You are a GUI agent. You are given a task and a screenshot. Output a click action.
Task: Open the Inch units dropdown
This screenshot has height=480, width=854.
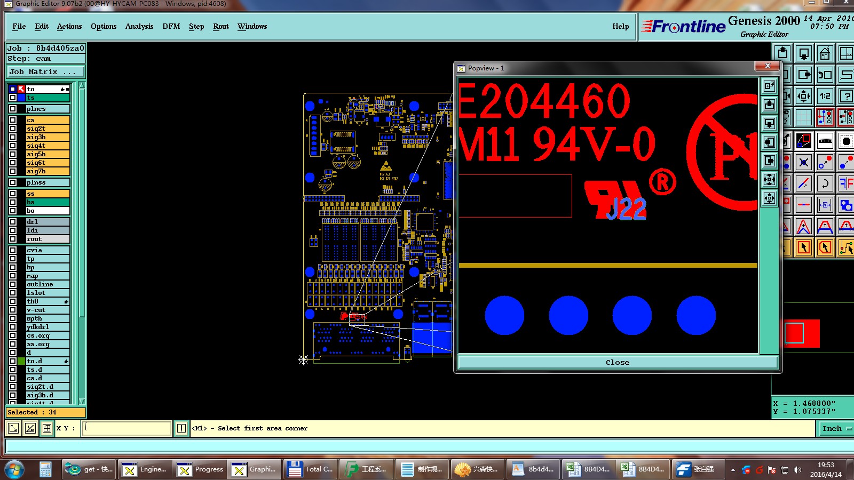click(835, 428)
